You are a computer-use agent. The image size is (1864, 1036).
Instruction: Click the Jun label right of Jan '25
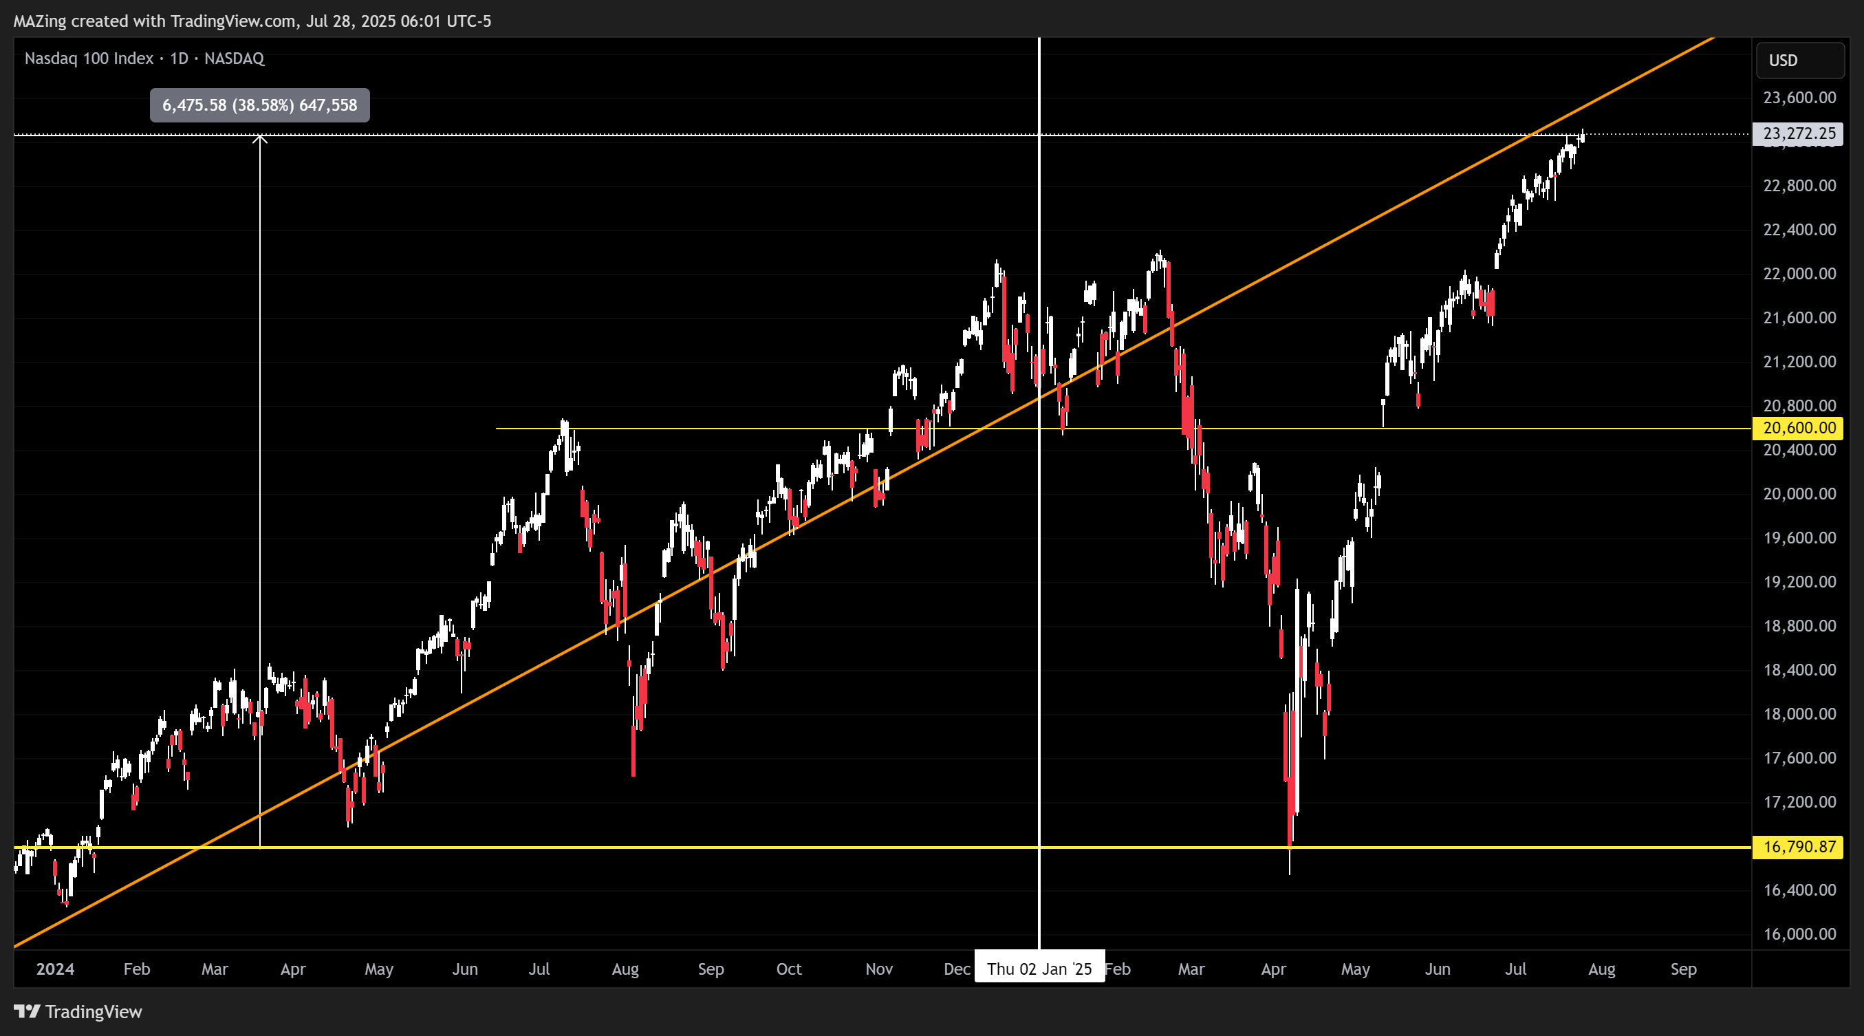pyautogui.click(x=1438, y=969)
